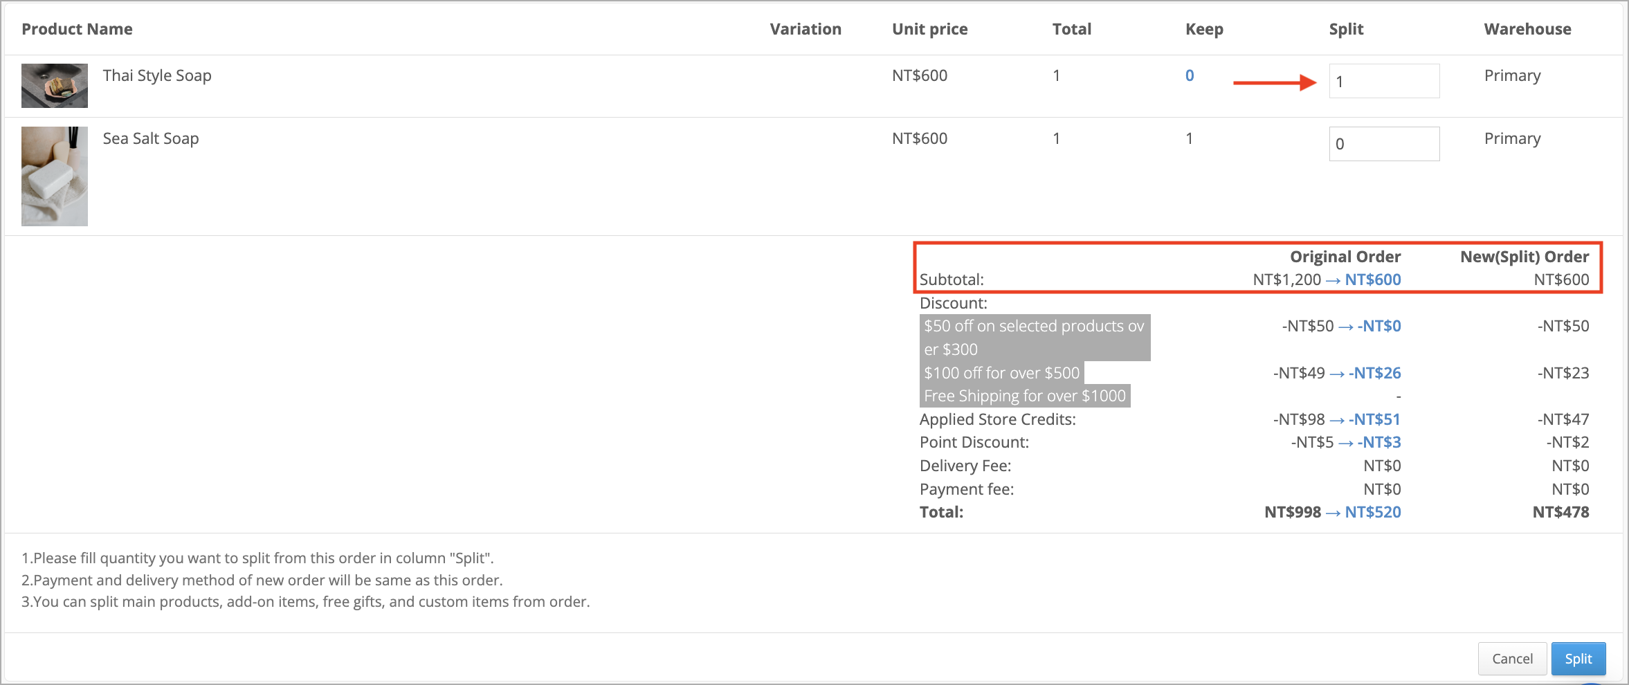Click the split order point discount -NT$2
1629x685 pixels.
1567,442
